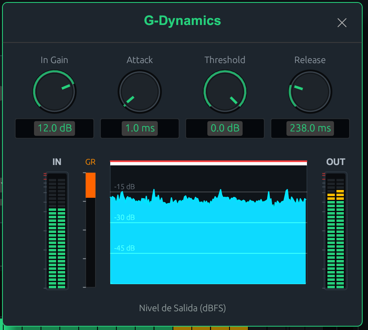Adjust the Release knob

pyautogui.click(x=310, y=91)
